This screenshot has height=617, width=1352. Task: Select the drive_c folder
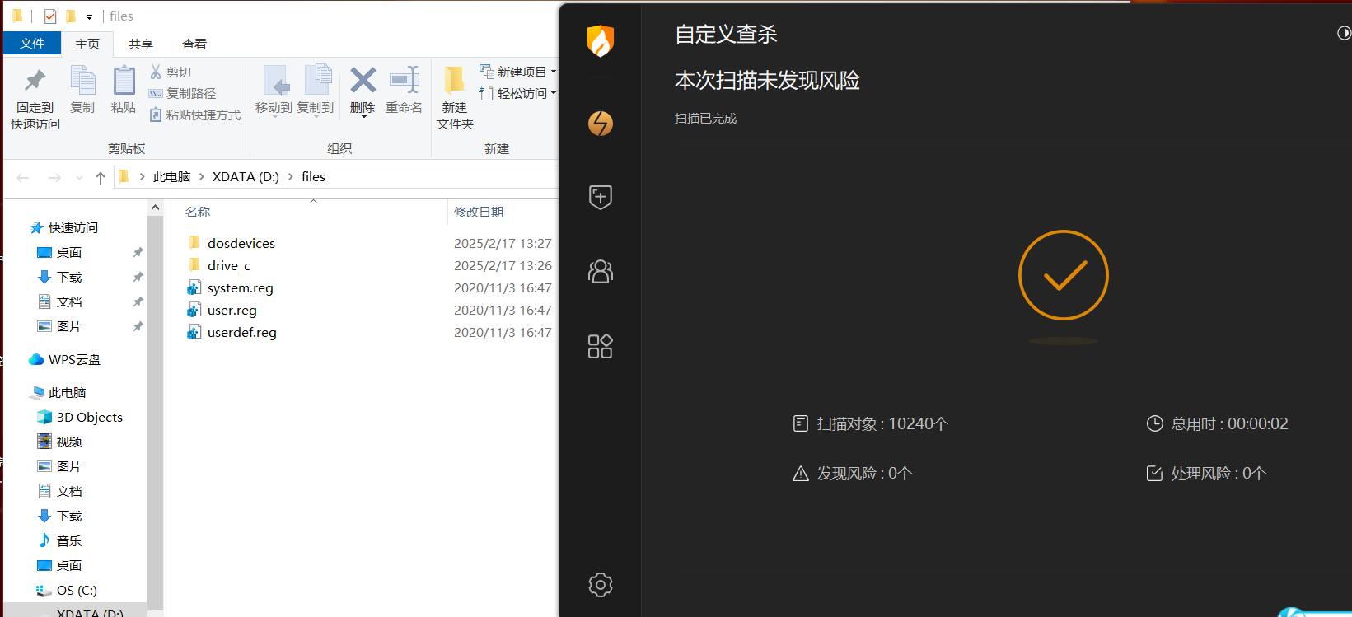click(x=229, y=265)
